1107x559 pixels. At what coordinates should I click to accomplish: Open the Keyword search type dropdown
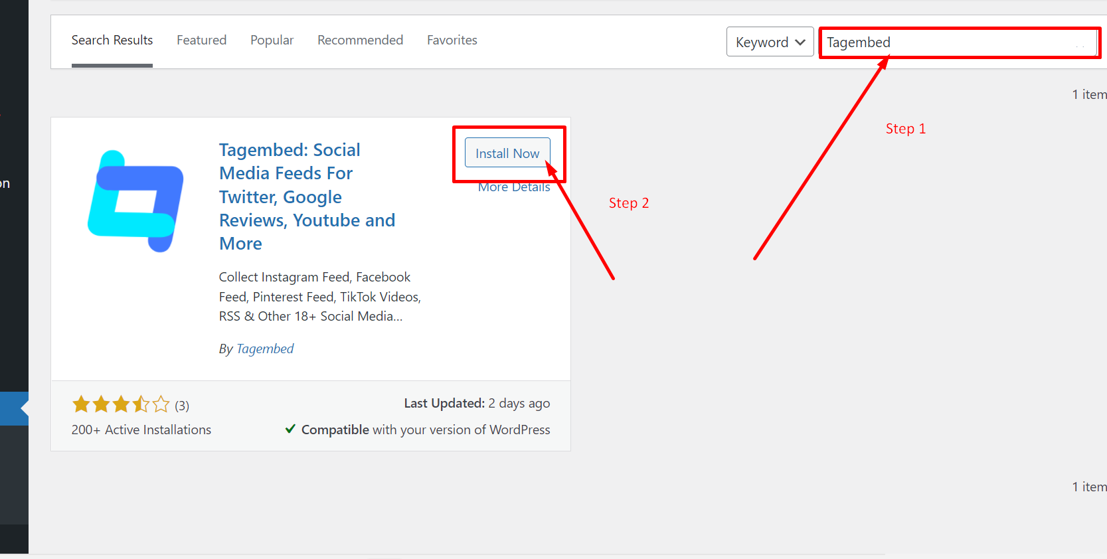click(770, 42)
